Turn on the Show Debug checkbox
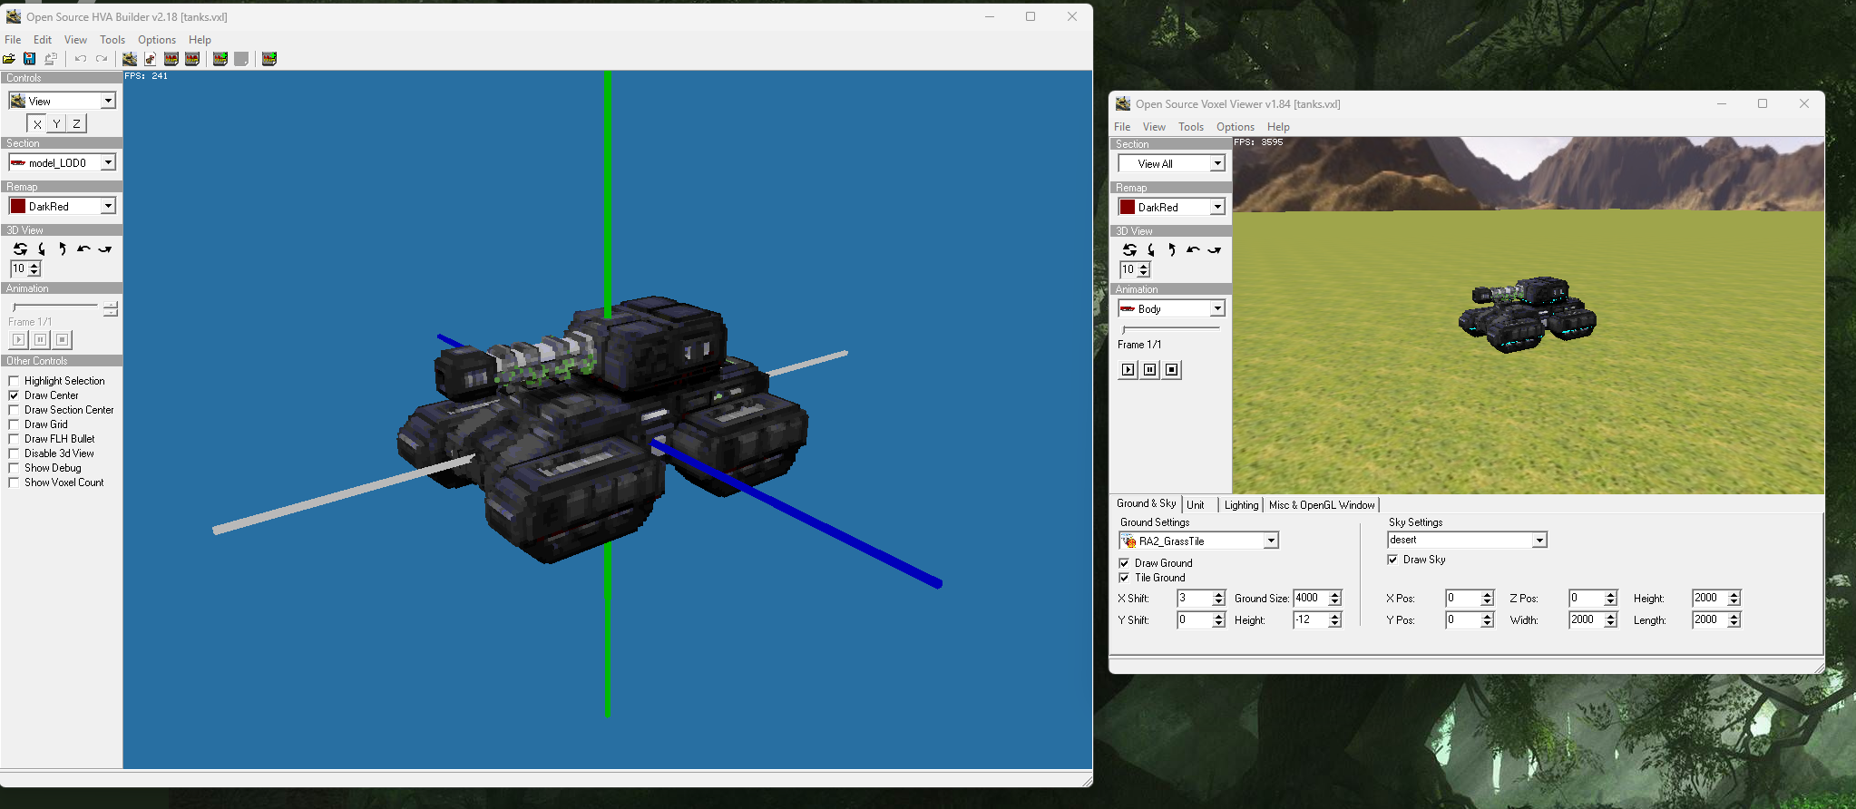 14,468
